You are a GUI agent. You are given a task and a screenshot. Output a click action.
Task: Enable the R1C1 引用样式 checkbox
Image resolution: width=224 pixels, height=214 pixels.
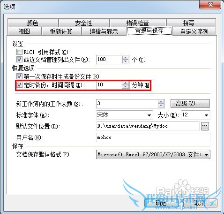click(19, 52)
